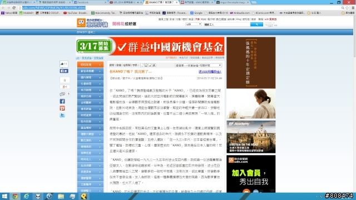Open the udn search scope dropdown
356x200 pixels.
[194, 24]
